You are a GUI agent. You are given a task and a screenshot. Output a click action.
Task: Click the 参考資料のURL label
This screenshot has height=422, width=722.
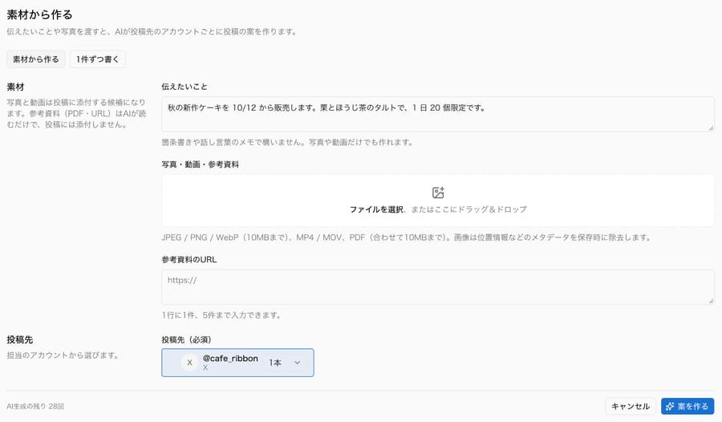tap(189, 260)
